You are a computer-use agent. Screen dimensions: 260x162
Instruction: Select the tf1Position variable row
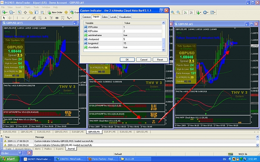point(123,27)
